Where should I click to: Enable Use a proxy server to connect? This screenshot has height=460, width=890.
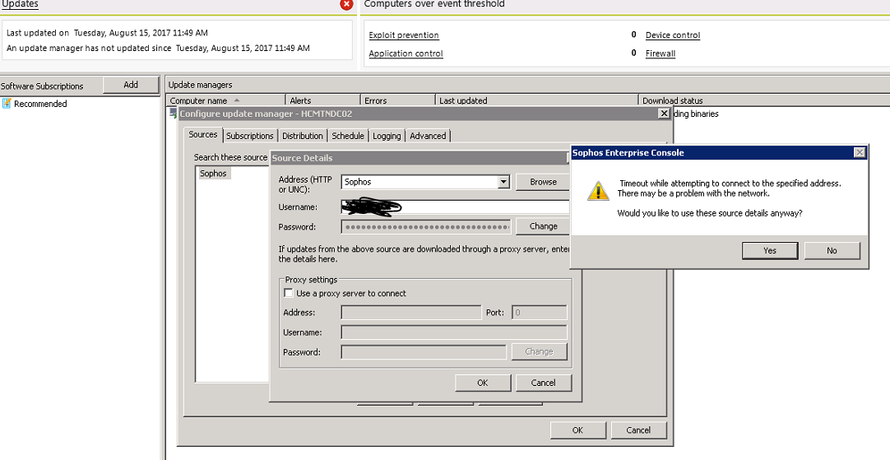click(289, 293)
